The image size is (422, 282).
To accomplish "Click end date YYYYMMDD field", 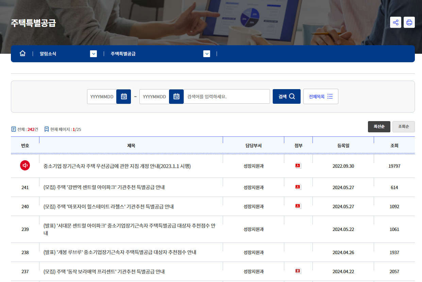I will click(154, 97).
